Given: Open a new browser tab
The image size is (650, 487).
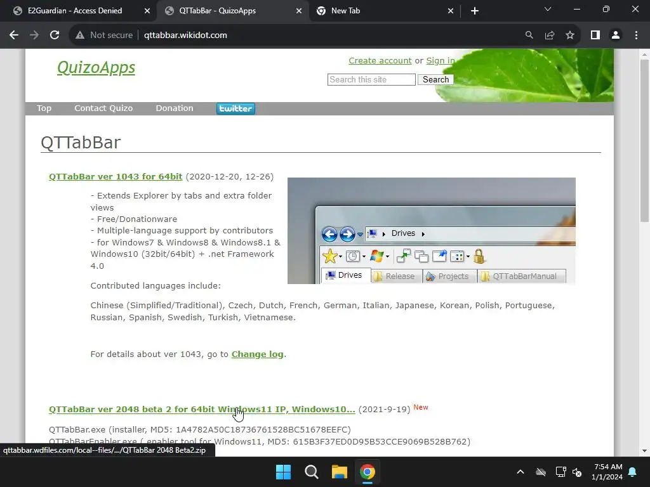Looking at the screenshot, I should [475, 11].
